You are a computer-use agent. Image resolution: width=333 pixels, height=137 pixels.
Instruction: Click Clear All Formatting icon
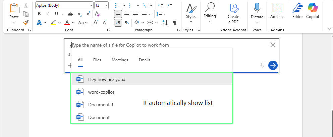click(x=98, y=14)
